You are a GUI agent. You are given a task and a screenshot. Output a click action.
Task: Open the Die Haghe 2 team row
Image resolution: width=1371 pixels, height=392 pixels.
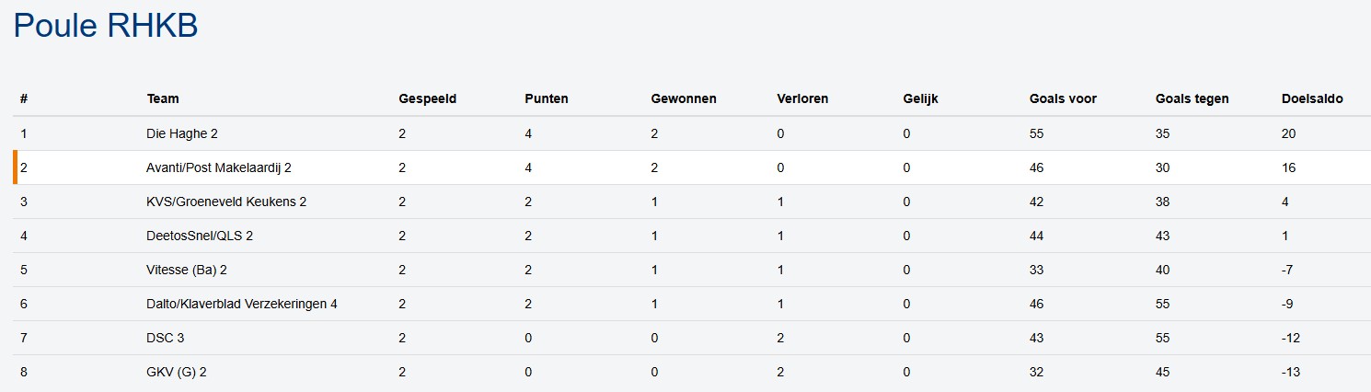tap(182, 133)
